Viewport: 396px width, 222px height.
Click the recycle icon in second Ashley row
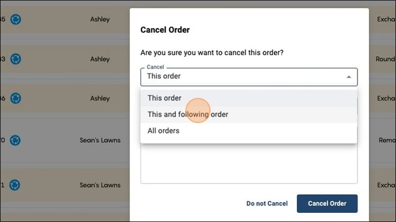(x=16, y=59)
